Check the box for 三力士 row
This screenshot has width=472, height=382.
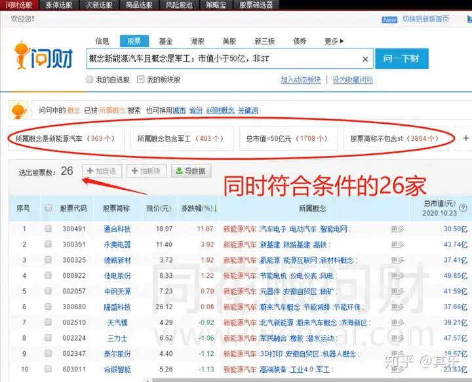click(48, 338)
